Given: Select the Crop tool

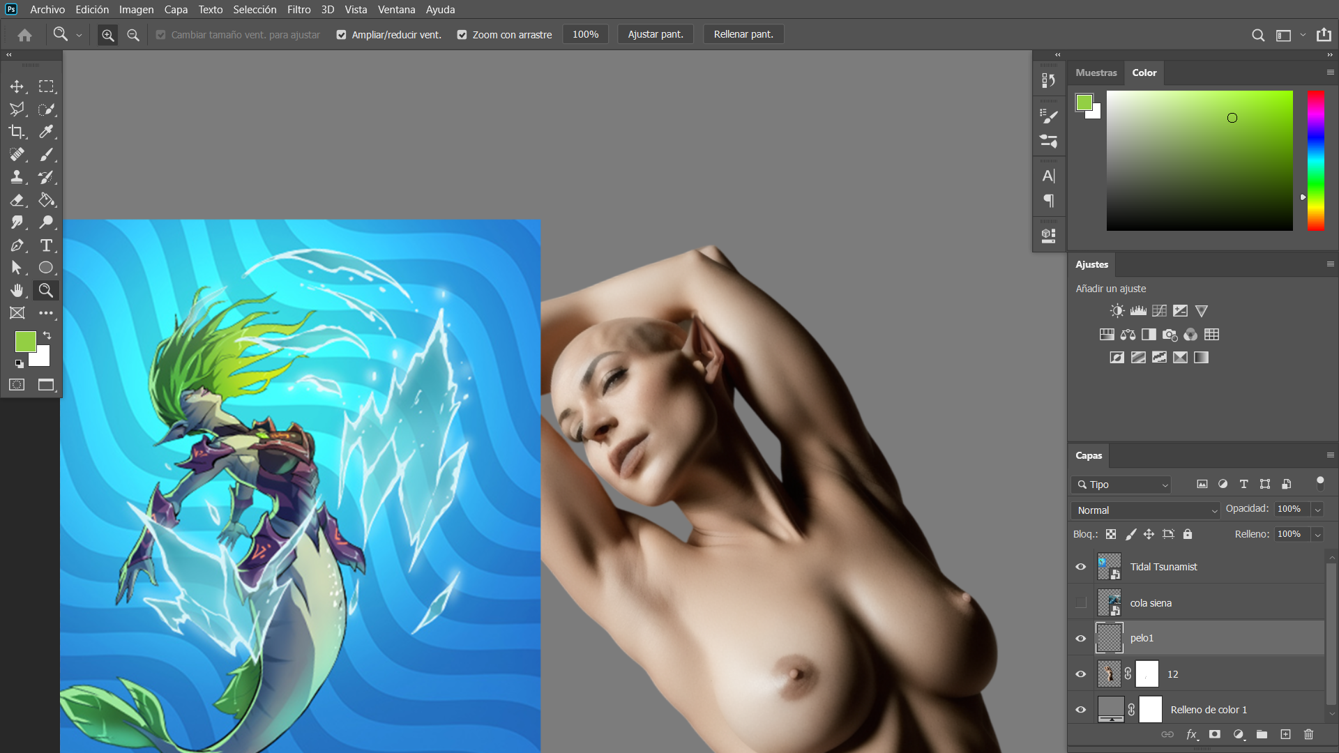Looking at the screenshot, I should pyautogui.click(x=17, y=132).
